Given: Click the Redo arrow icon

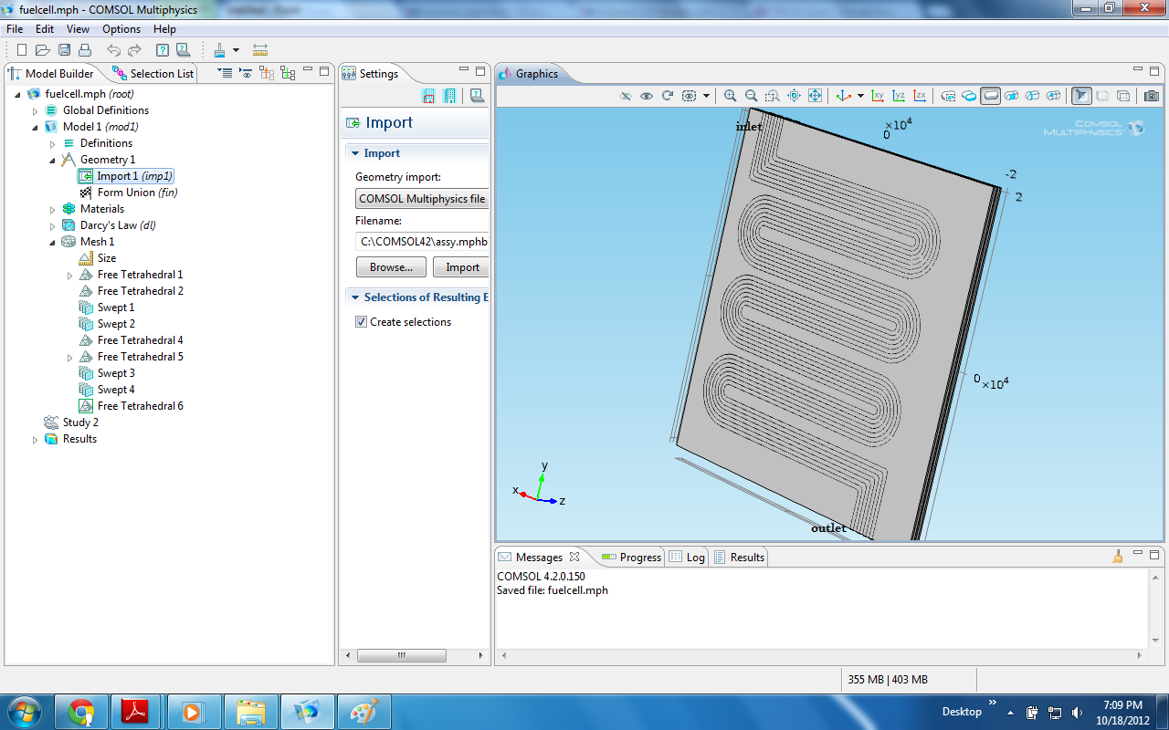Looking at the screenshot, I should (134, 50).
